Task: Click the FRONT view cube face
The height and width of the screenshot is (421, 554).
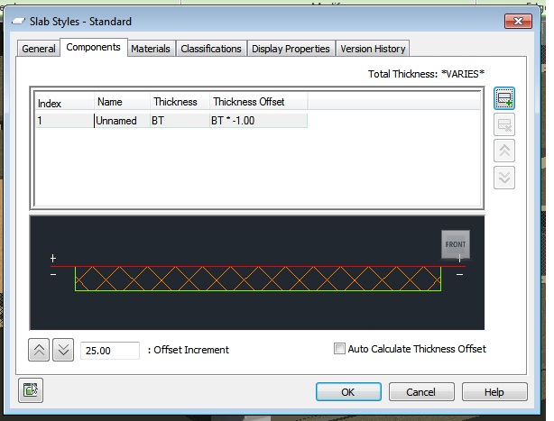Action: (x=456, y=244)
